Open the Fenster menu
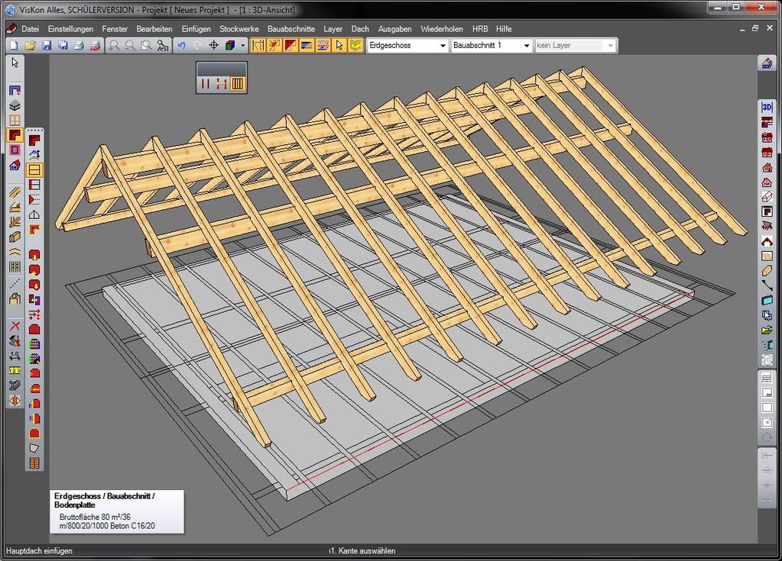The width and height of the screenshot is (782, 561). 115,29
